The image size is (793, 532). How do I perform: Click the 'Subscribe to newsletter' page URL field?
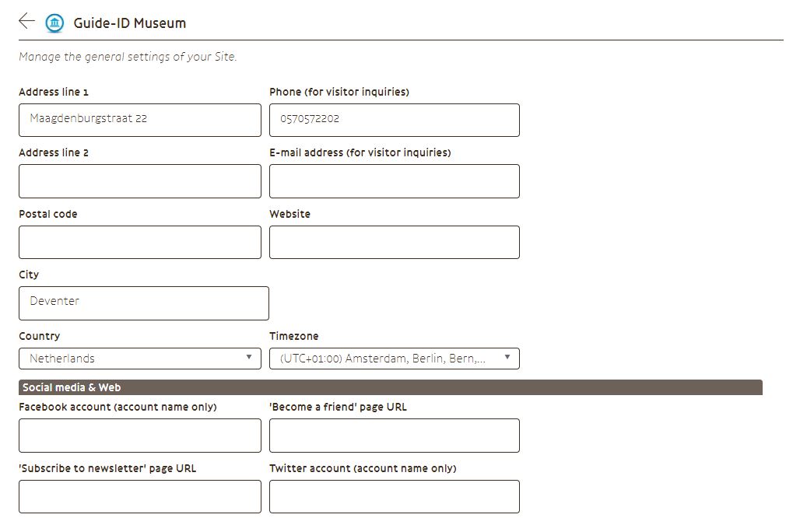pos(140,497)
